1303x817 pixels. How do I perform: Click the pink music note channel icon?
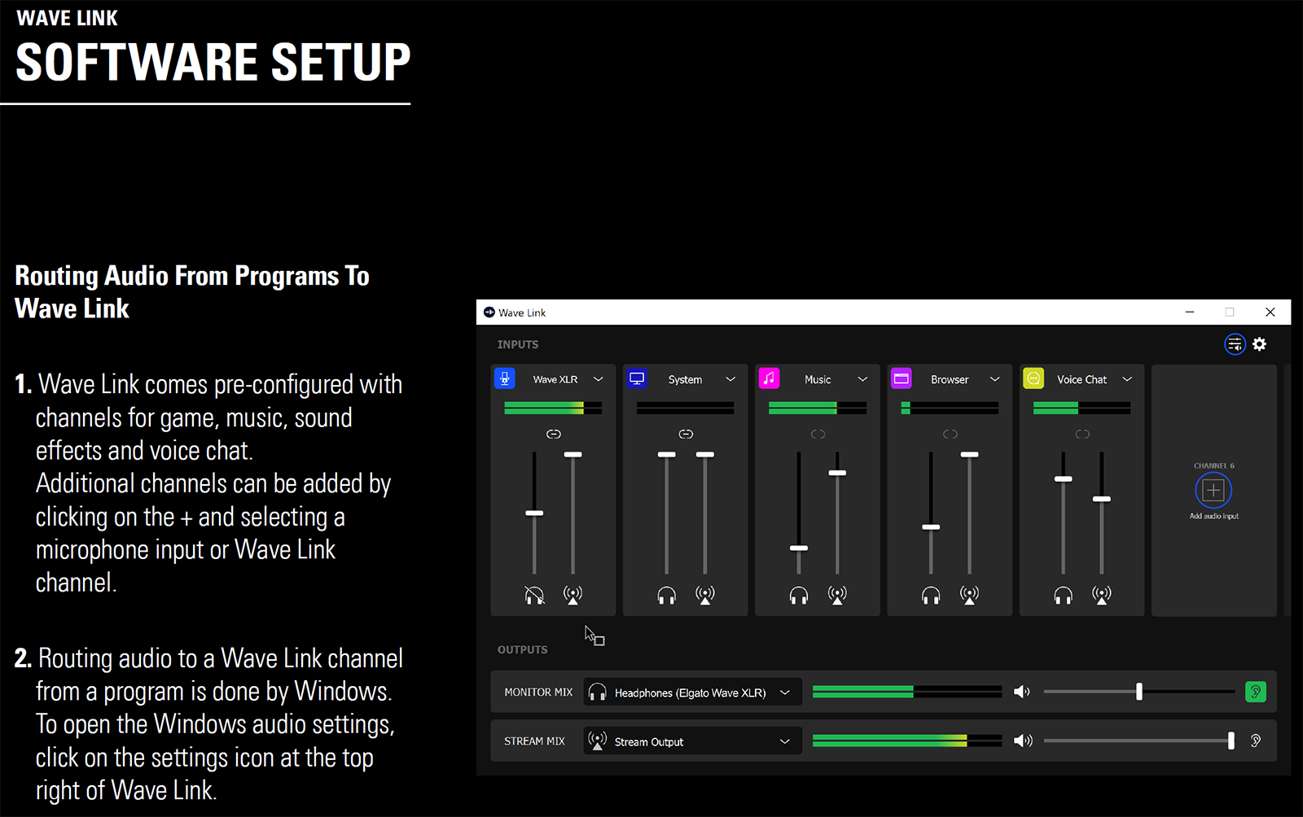pyautogui.click(x=769, y=378)
